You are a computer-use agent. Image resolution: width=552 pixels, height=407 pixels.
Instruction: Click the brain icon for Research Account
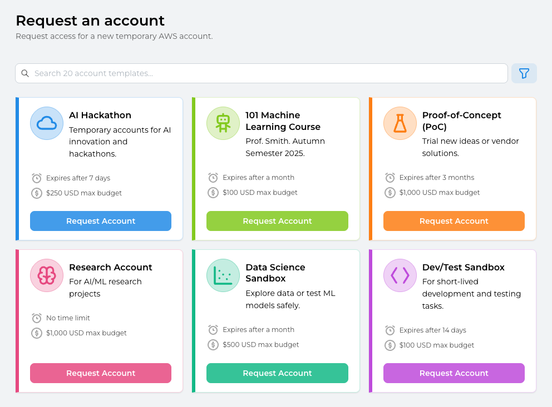[47, 275]
